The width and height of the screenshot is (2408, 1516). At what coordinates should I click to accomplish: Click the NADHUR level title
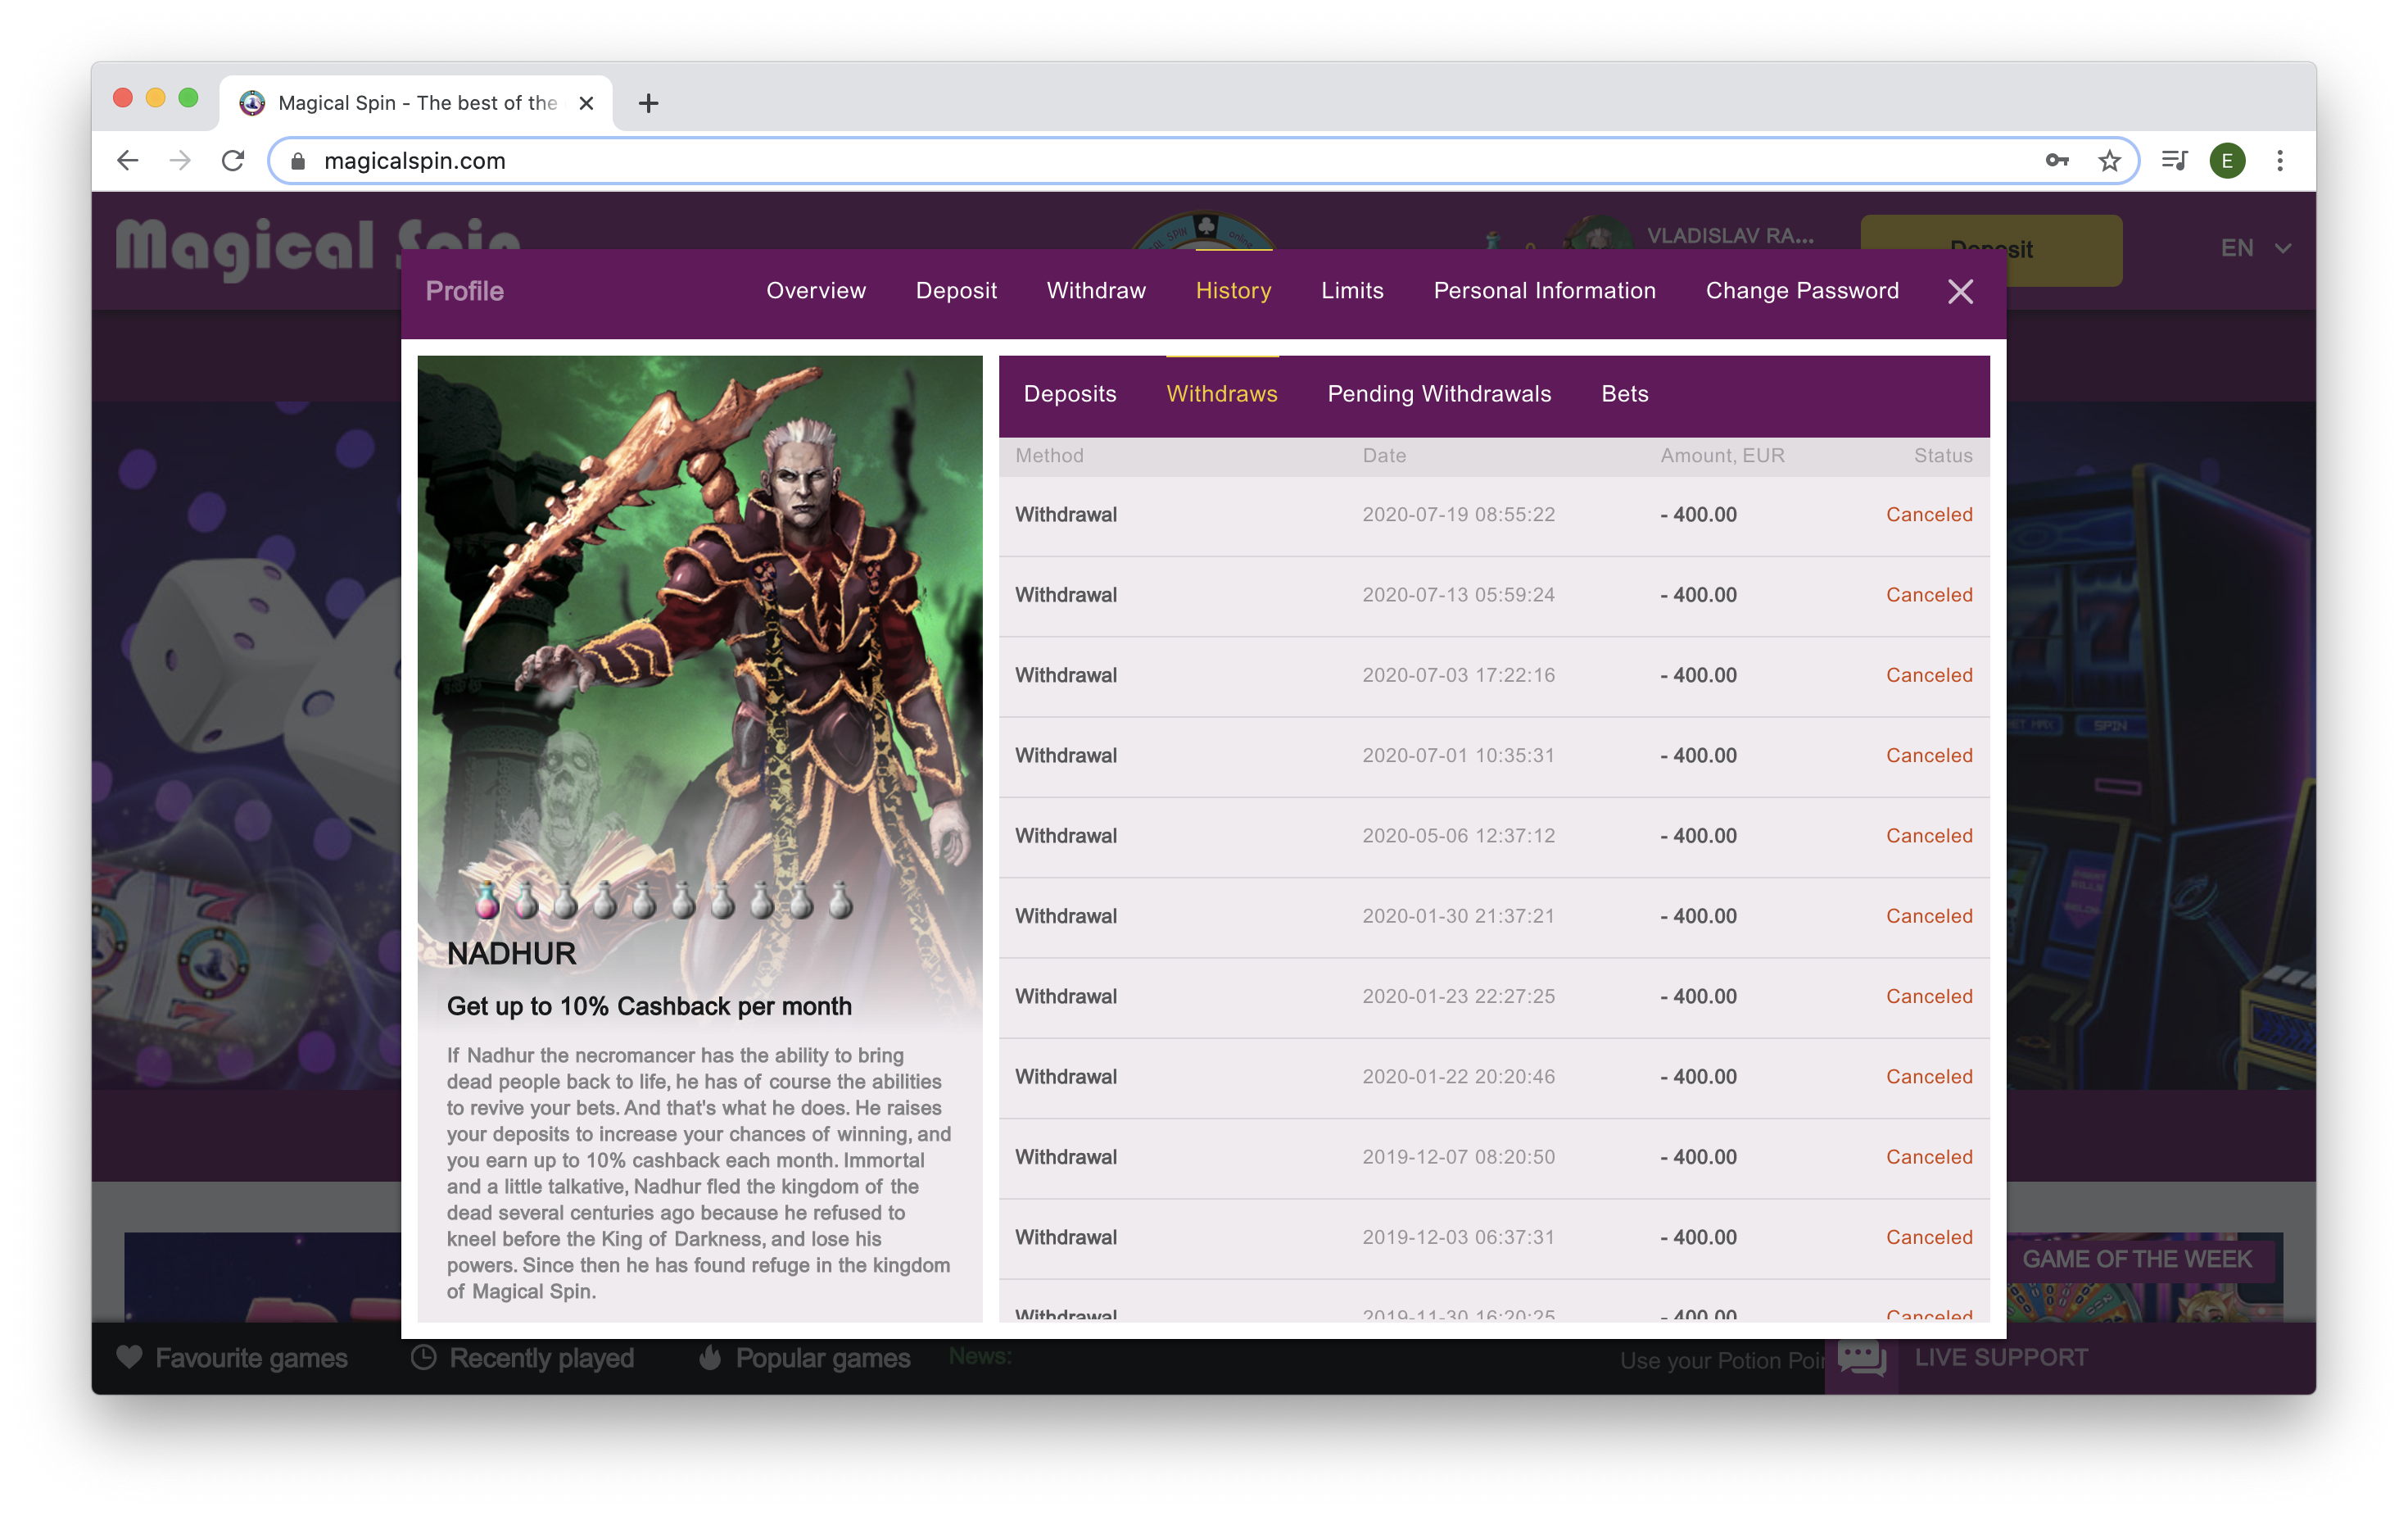click(511, 954)
